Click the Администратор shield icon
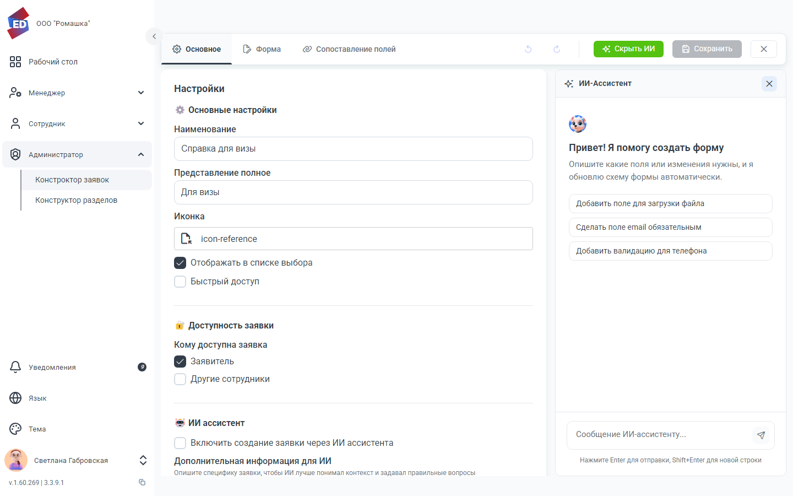 click(x=15, y=154)
